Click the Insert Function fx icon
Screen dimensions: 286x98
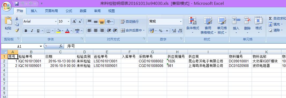(x=61, y=46)
